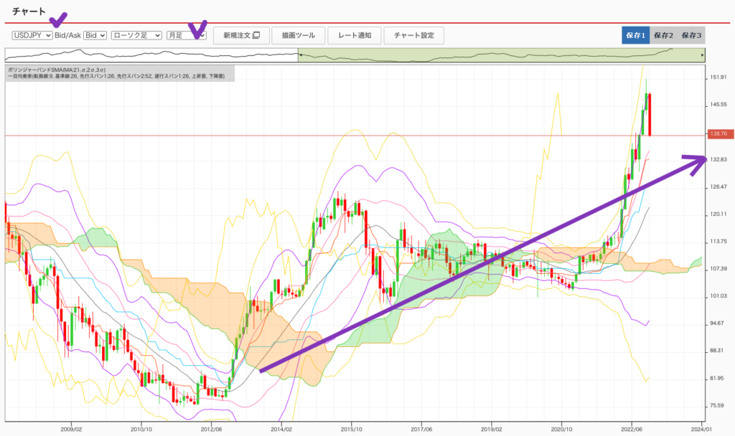This screenshot has width=735, height=436.
Task: Click the 2024/01 date axis label
Action: (x=702, y=429)
